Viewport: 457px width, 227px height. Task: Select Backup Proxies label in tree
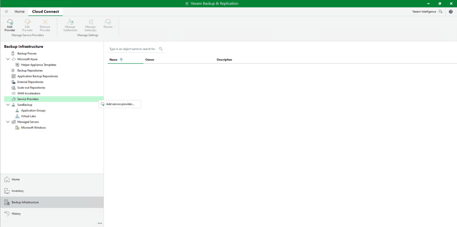point(27,53)
